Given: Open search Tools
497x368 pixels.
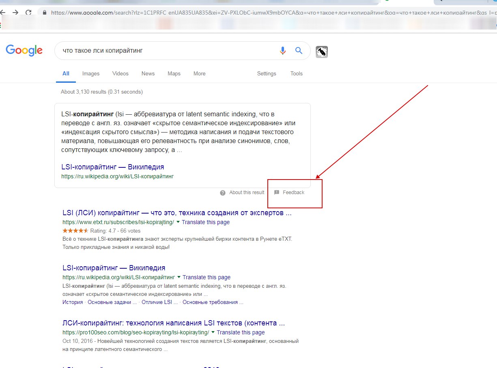Looking at the screenshot, I should (x=297, y=74).
